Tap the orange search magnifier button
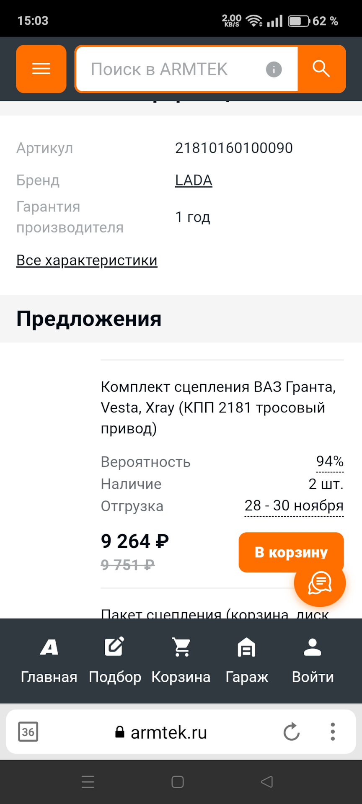 point(321,69)
